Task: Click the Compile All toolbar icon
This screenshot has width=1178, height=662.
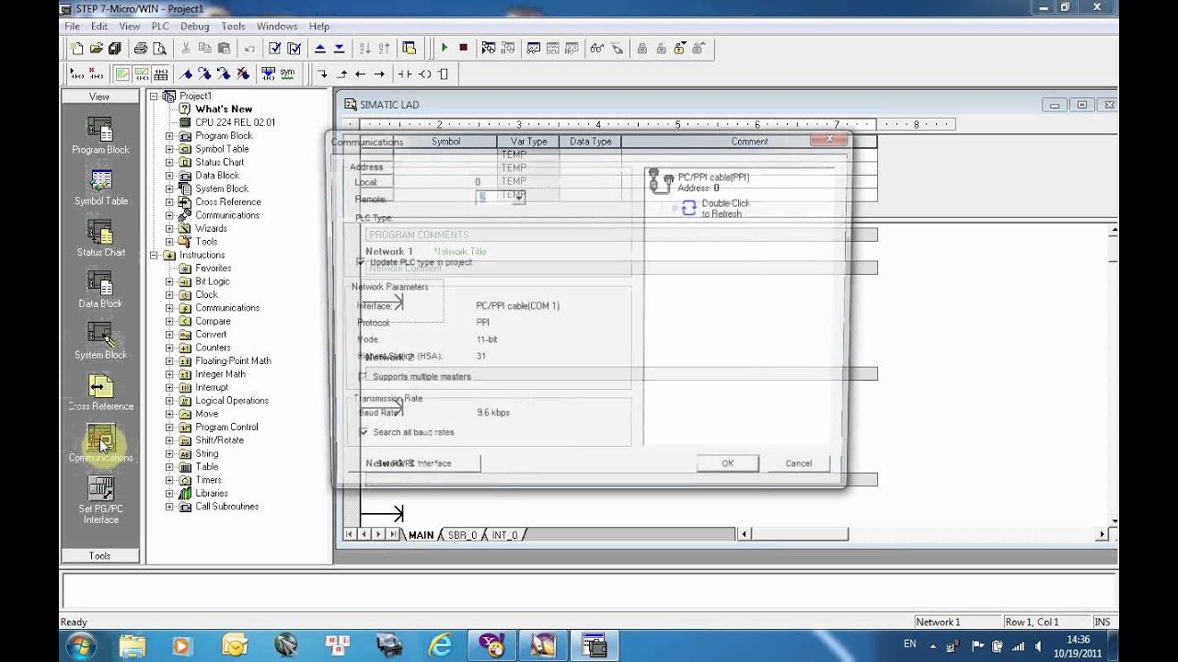Action: 294,48
